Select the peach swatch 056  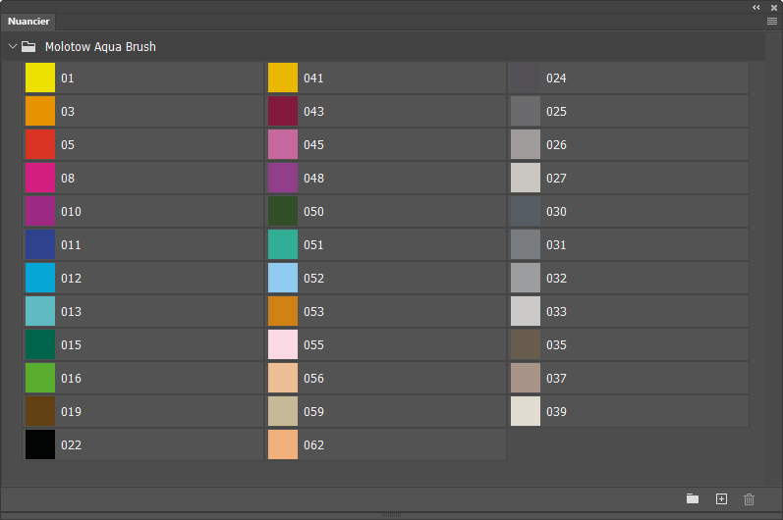(283, 379)
